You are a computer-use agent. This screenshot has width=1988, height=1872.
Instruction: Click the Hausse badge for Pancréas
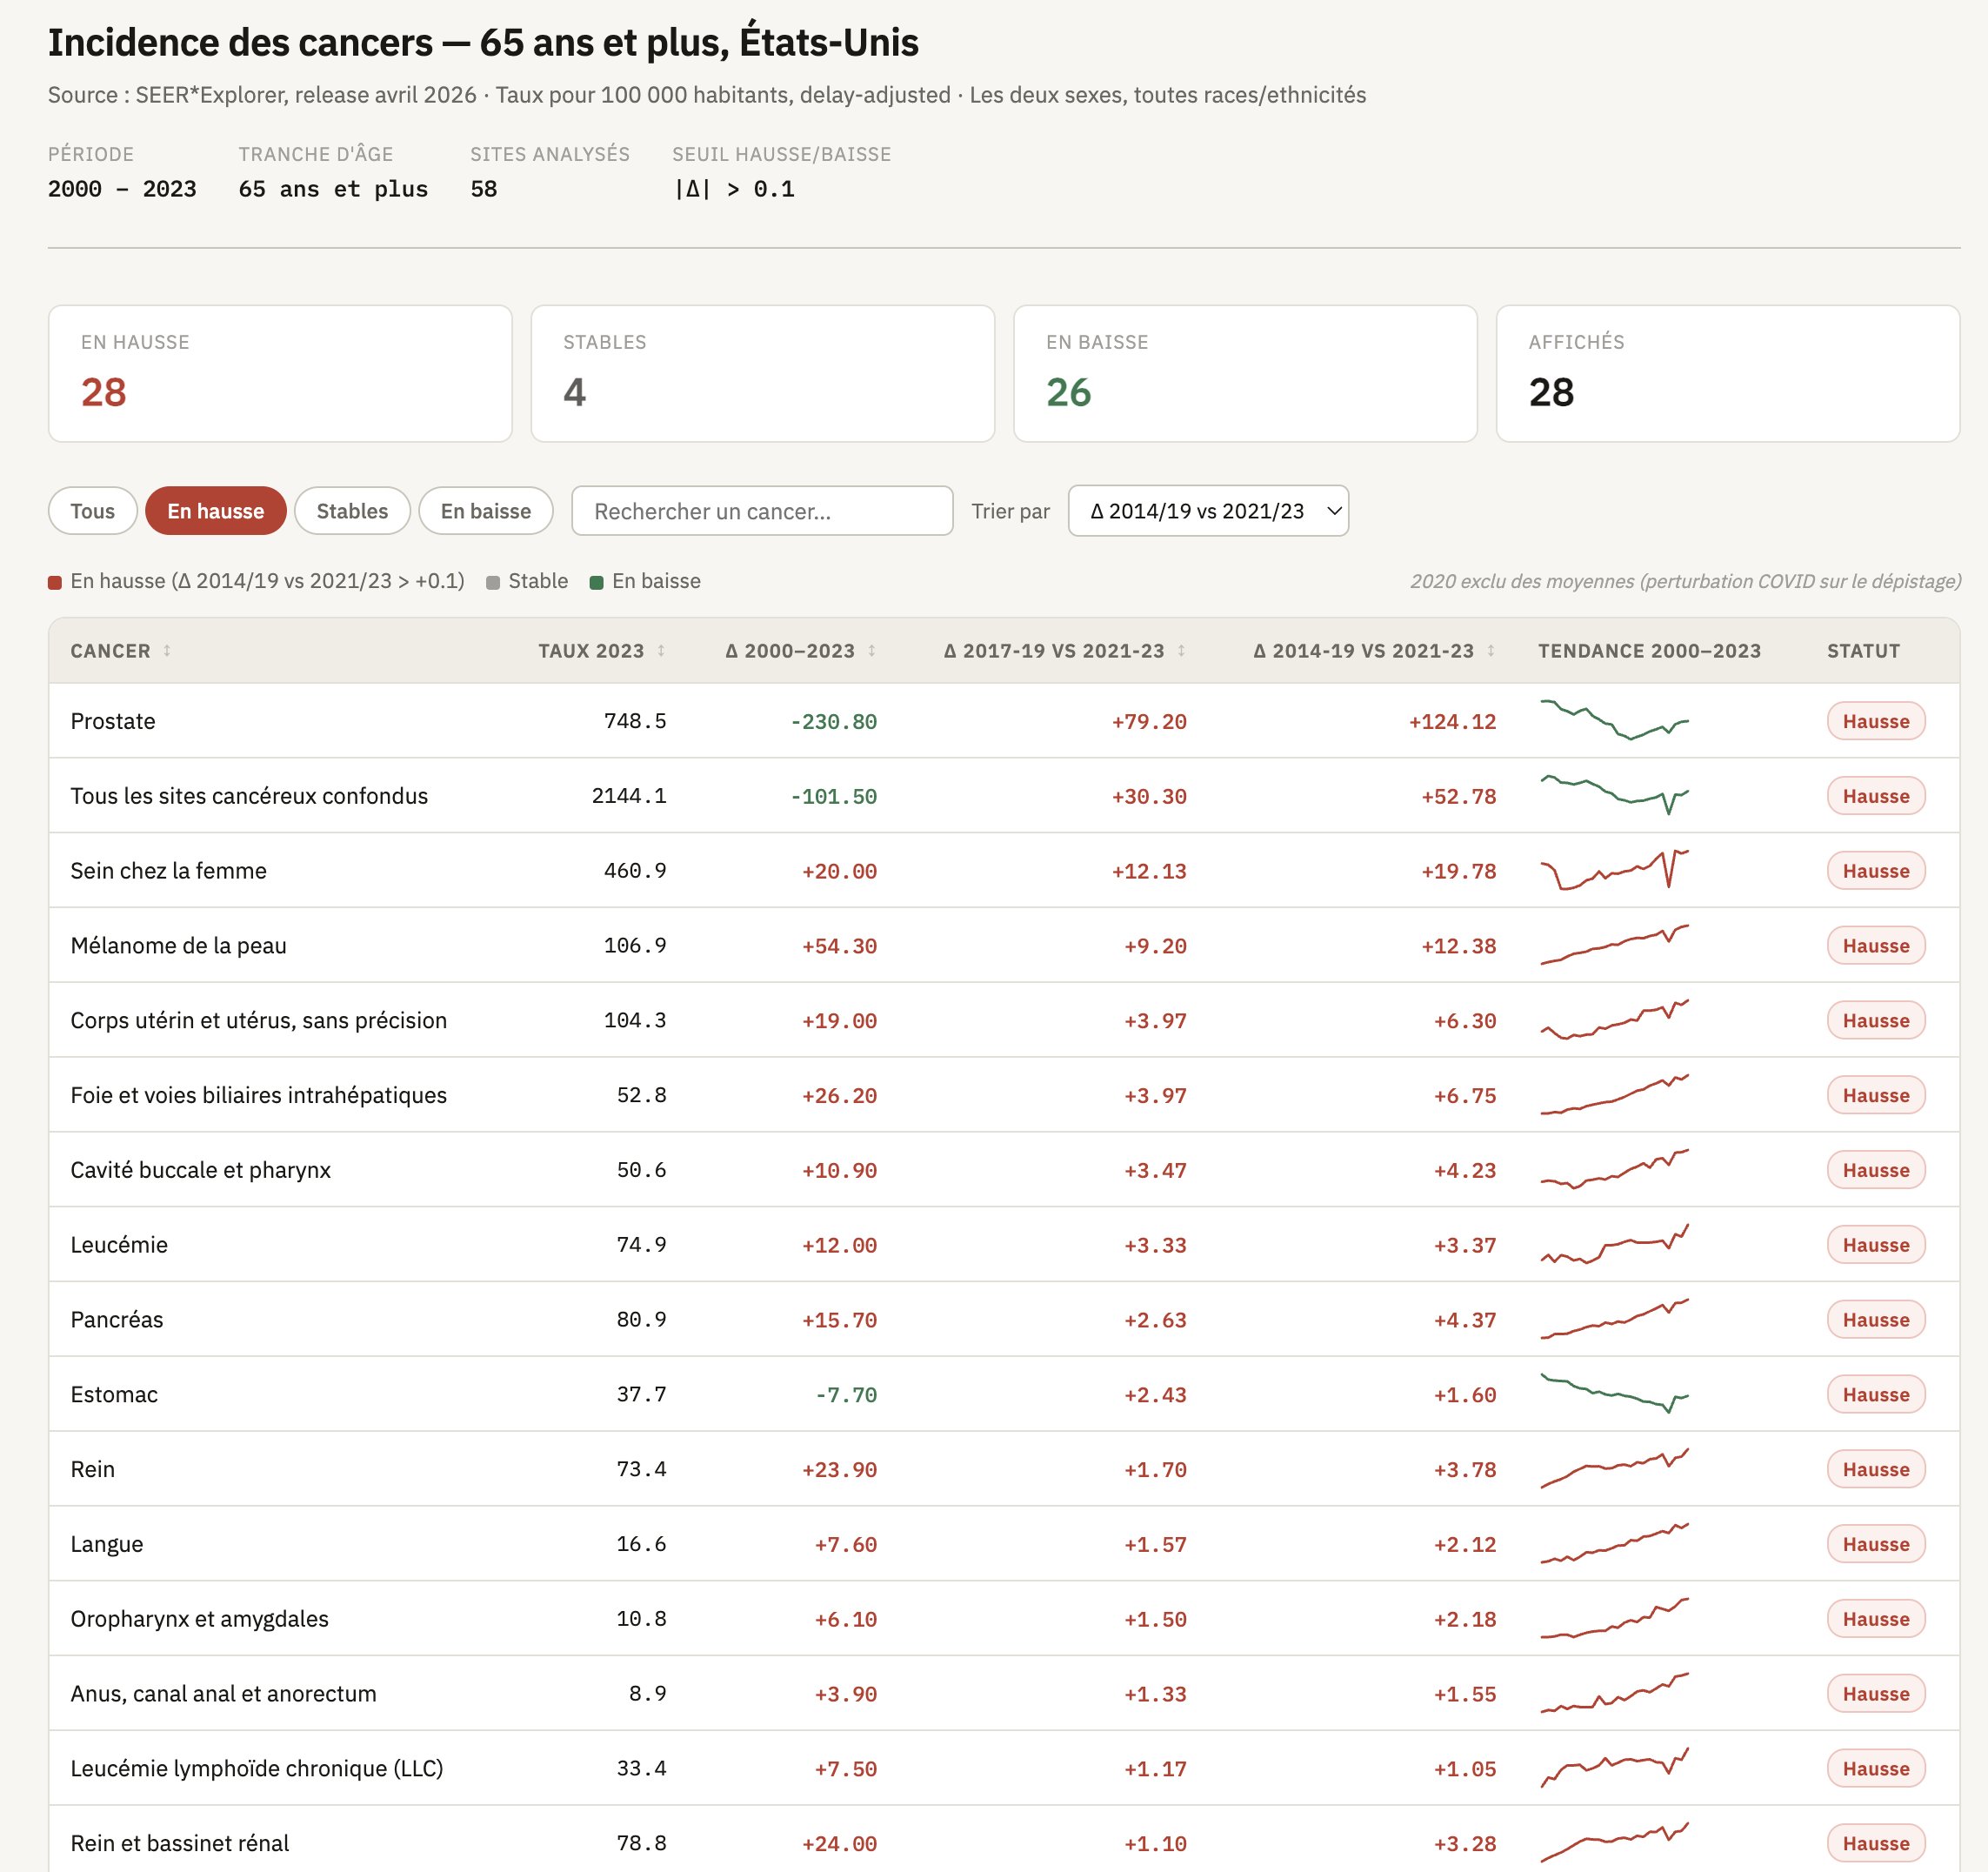tap(1875, 1320)
